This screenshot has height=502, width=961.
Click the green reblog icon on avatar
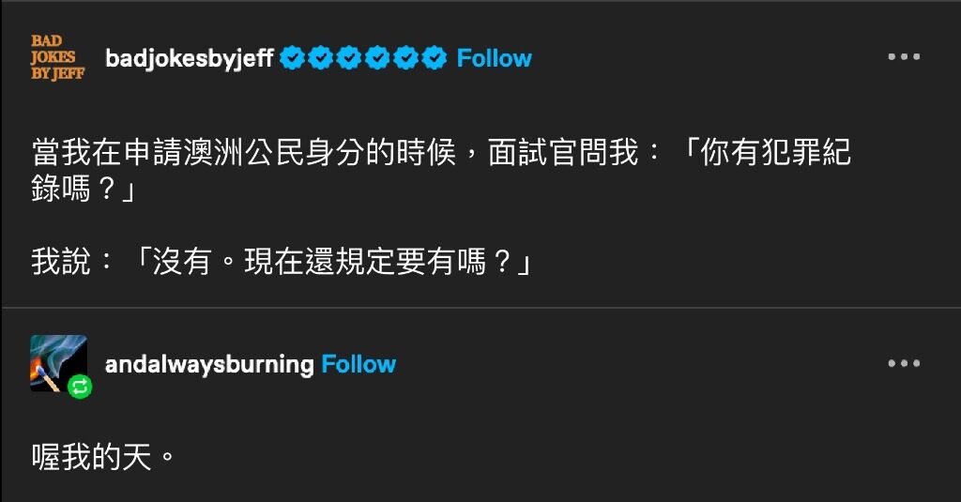80,387
